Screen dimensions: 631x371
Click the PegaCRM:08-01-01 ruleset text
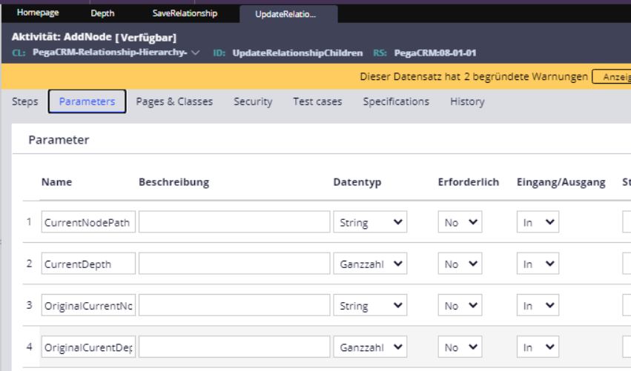435,53
